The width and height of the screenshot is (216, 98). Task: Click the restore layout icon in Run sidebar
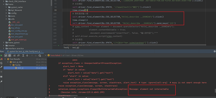point(1,77)
